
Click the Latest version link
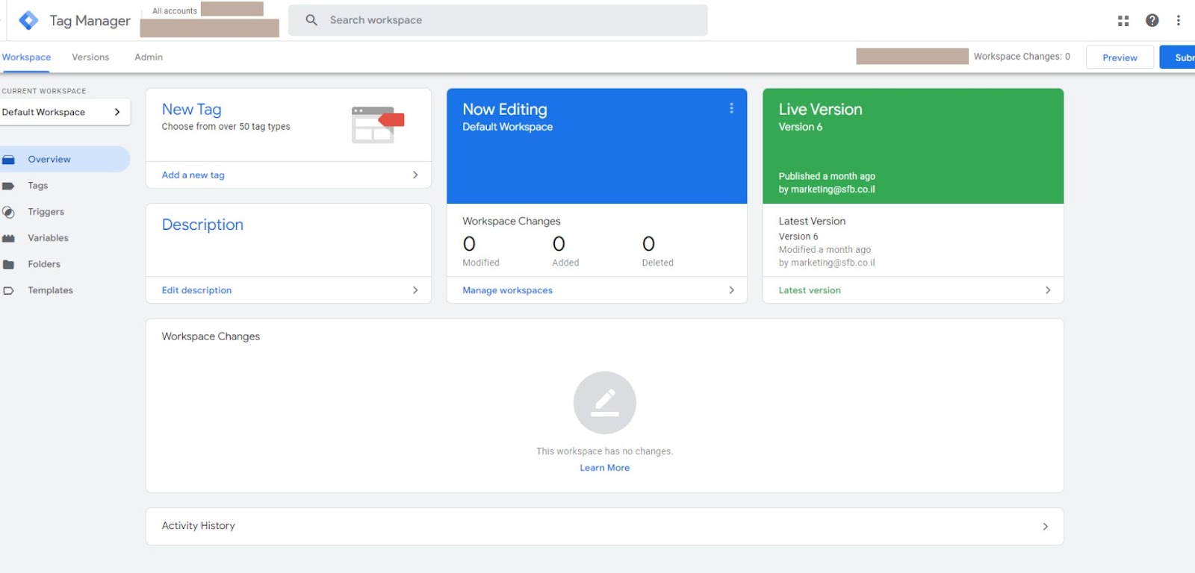click(810, 290)
